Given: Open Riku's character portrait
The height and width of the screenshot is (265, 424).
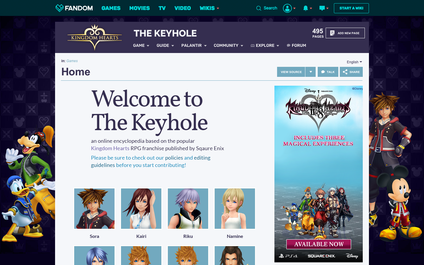Looking at the screenshot, I should click(x=188, y=208).
